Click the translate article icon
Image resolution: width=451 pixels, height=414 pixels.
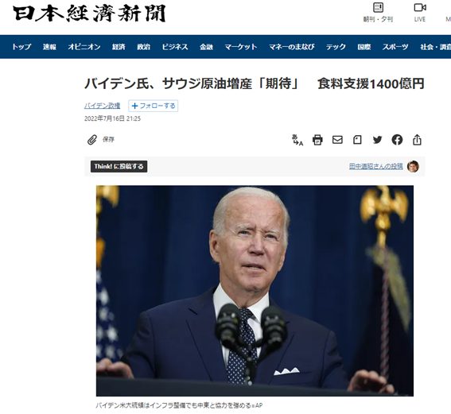point(297,140)
